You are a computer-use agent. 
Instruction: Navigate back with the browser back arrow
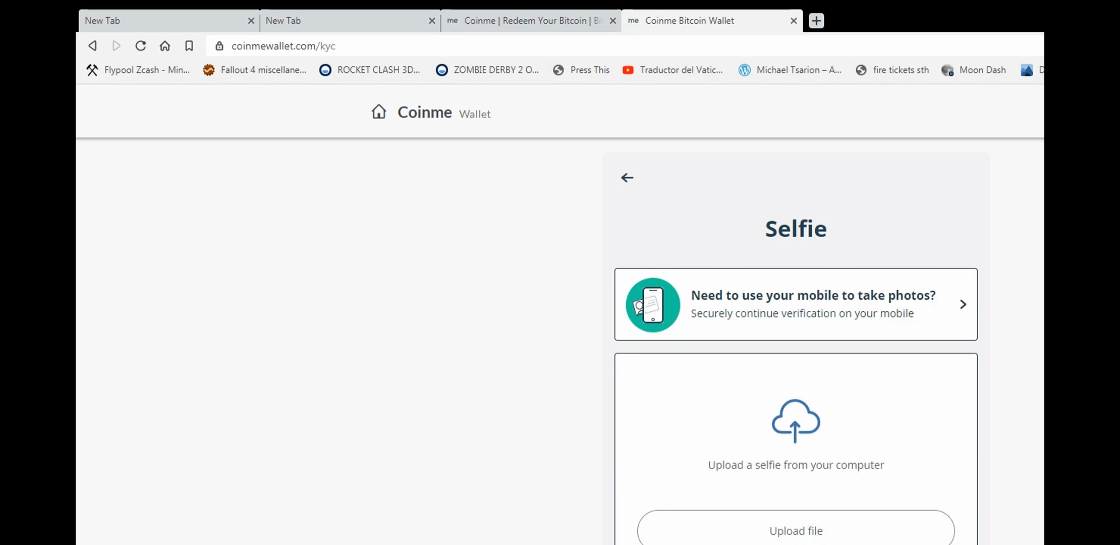pyautogui.click(x=92, y=45)
